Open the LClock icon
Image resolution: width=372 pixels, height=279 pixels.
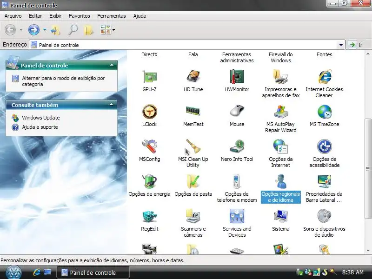(149, 112)
